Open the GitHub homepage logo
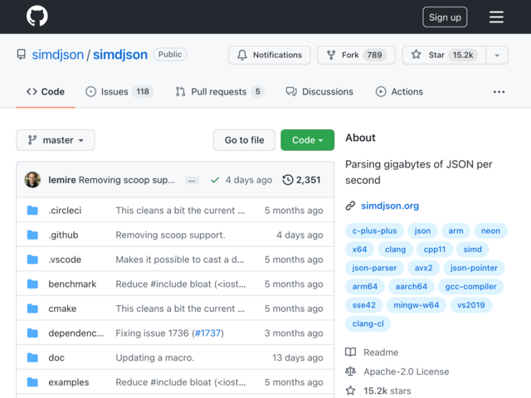This screenshot has width=531, height=398. [37, 16]
